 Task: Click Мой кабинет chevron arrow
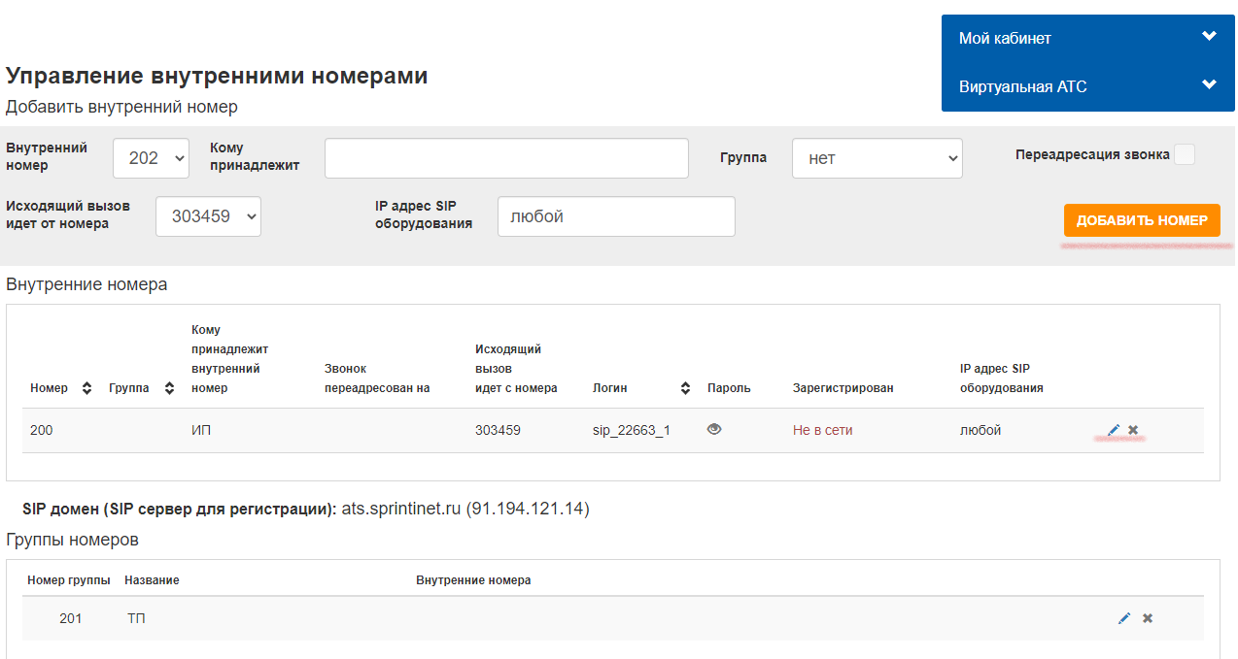tap(1209, 37)
